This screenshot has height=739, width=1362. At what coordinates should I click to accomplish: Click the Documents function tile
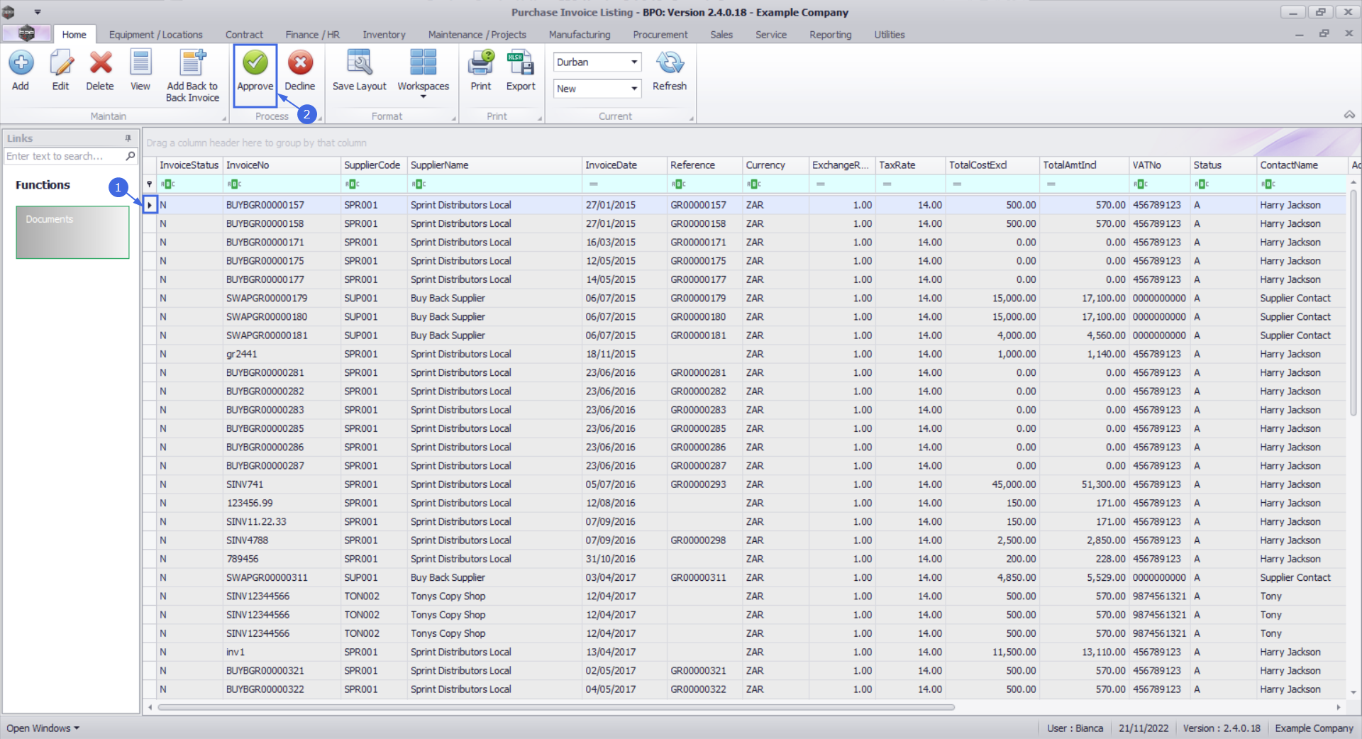72,232
